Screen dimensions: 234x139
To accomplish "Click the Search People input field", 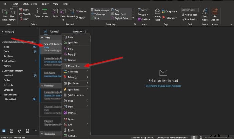I will point(189,10).
